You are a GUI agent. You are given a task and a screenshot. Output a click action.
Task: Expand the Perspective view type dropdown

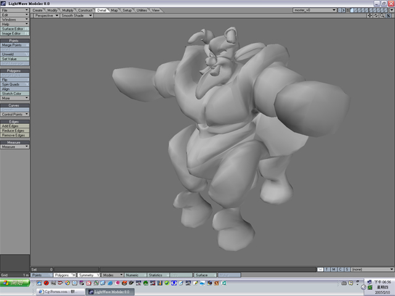tap(46, 15)
